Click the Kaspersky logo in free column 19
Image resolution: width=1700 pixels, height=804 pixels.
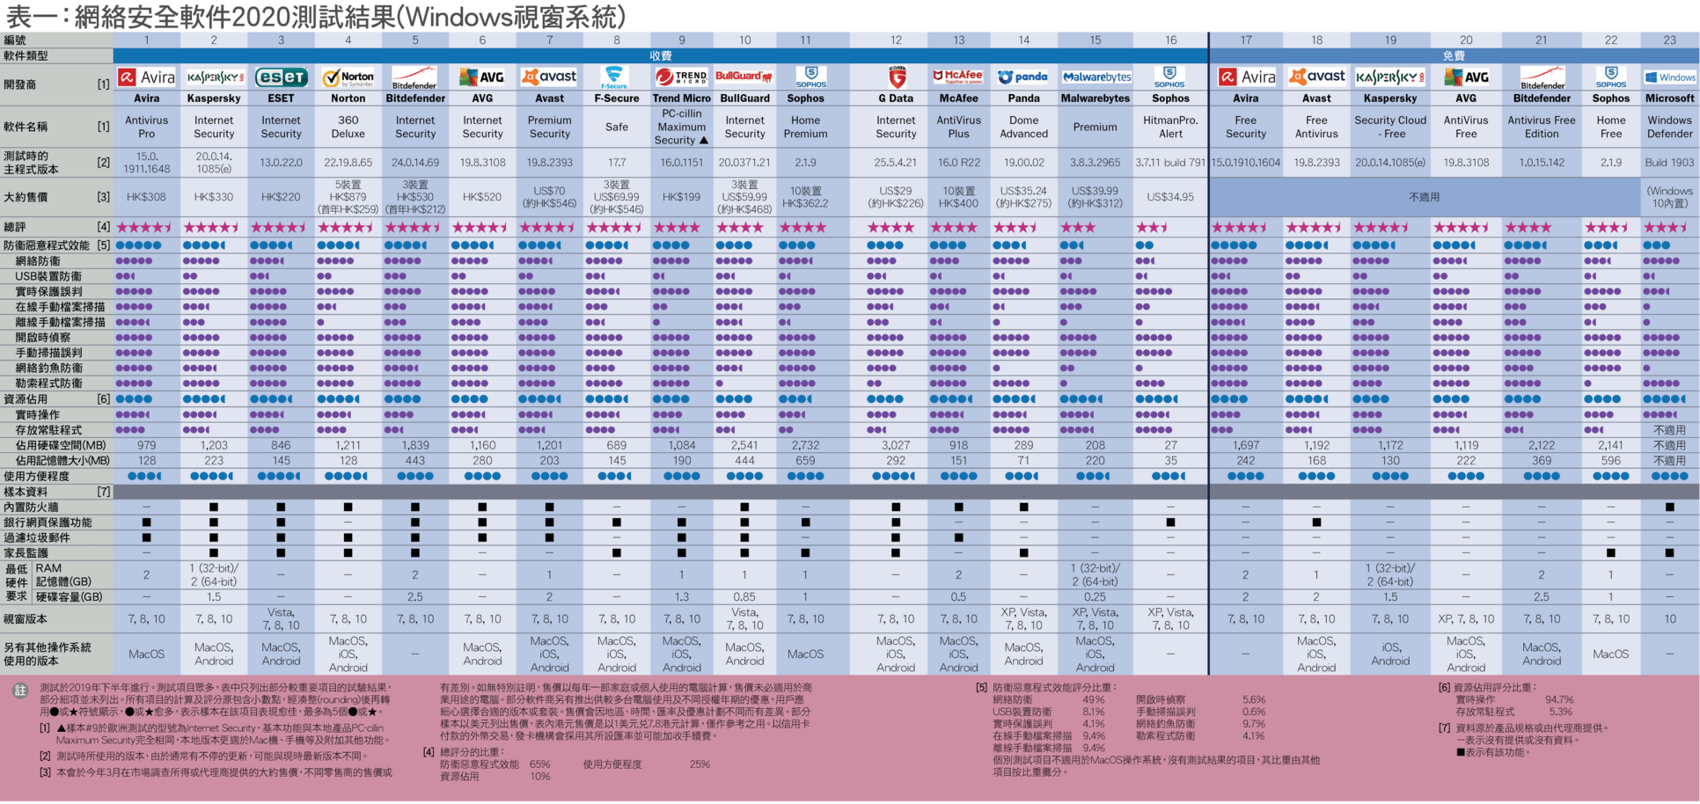(x=1390, y=77)
